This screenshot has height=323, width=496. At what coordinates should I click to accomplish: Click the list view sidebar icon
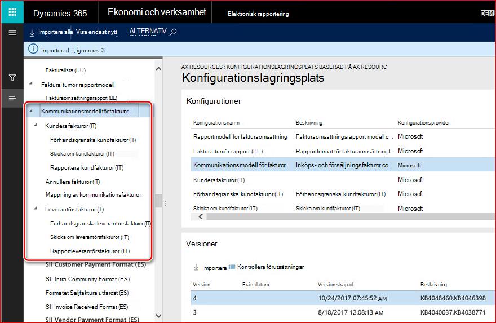click(x=12, y=99)
